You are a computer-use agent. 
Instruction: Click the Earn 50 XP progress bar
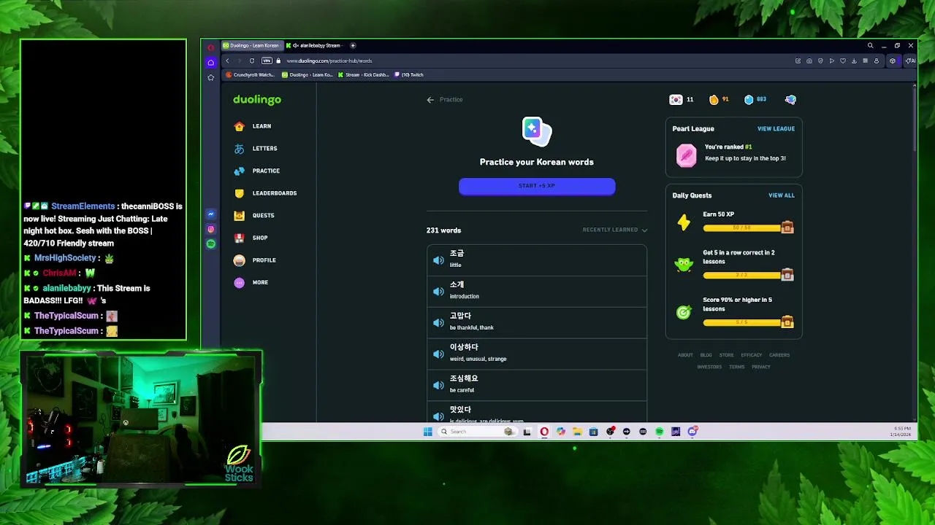(741, 228)
